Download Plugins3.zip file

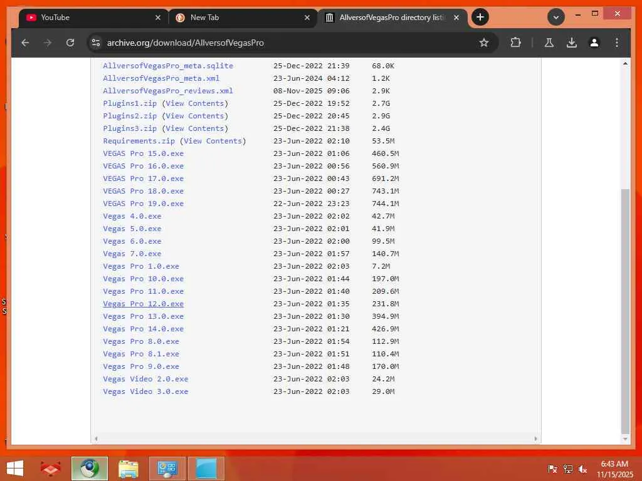pyautogui.click(x=129, y=128)
